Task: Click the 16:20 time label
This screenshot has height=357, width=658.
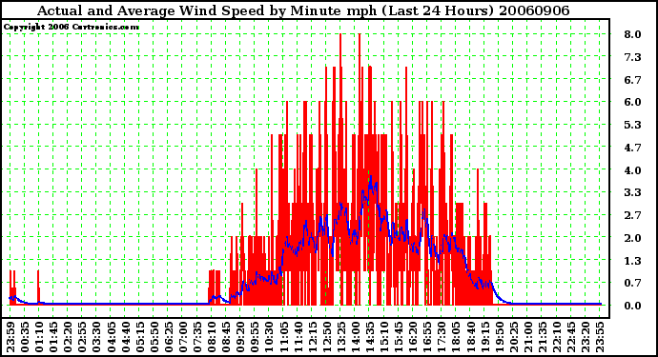Action: (x=413, y=337)
